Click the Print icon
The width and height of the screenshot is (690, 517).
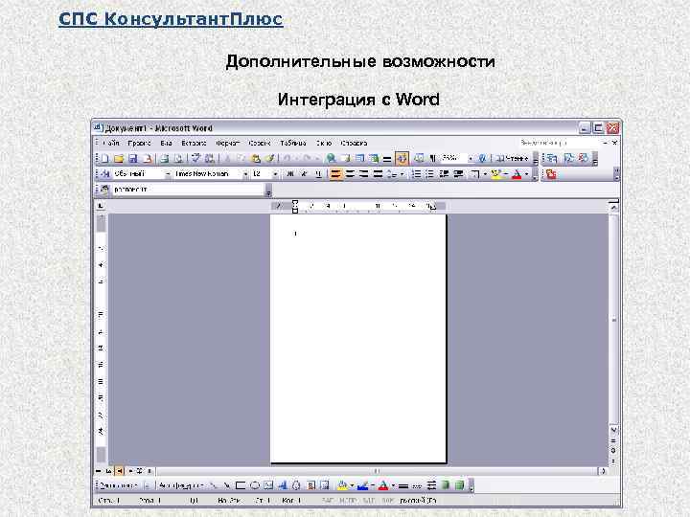click(x=165, y=159)
